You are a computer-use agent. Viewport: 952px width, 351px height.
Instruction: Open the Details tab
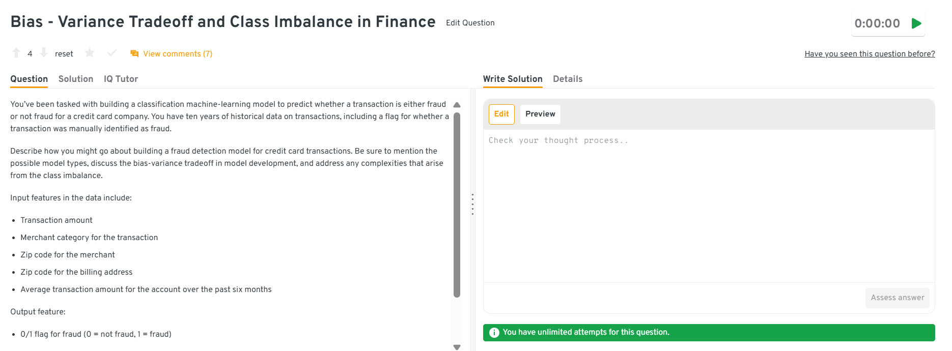point(568,79)
